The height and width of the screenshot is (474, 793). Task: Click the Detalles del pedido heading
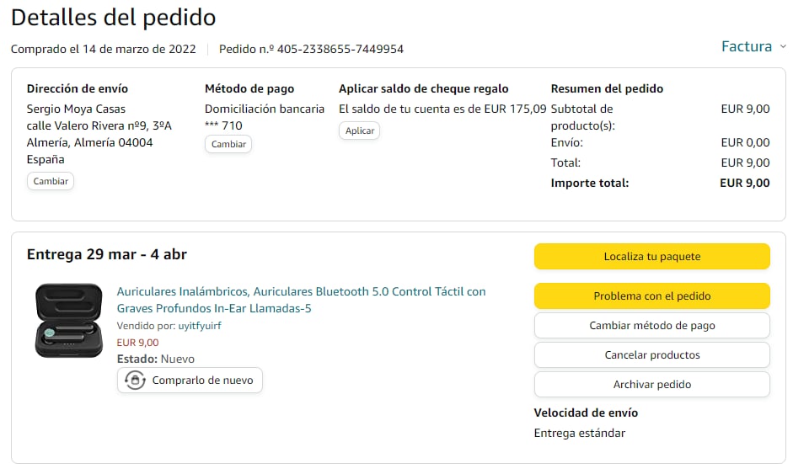pos(114,17)
